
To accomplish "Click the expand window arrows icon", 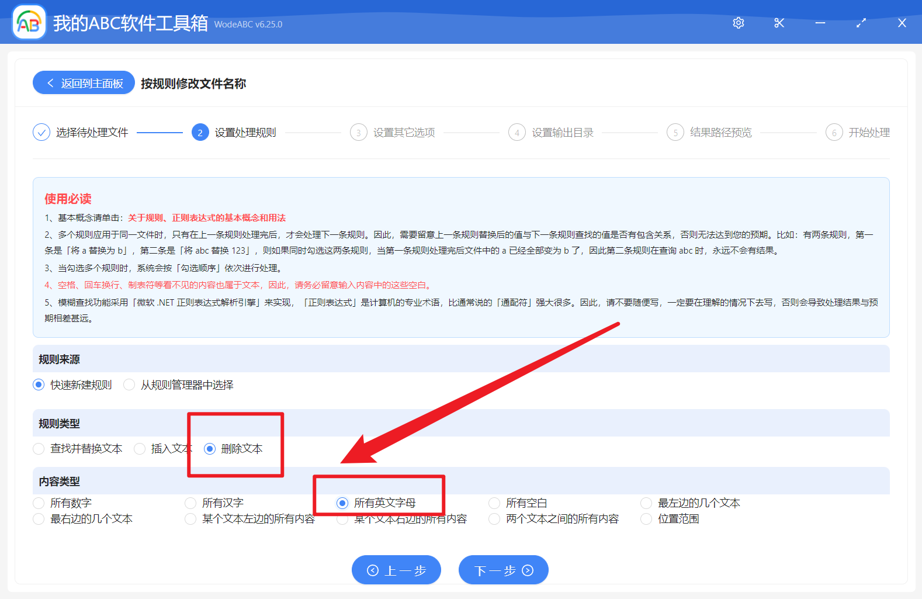I will point(861,23).
